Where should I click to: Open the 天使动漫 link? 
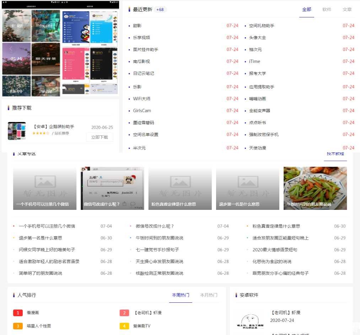tap(257, 148)
